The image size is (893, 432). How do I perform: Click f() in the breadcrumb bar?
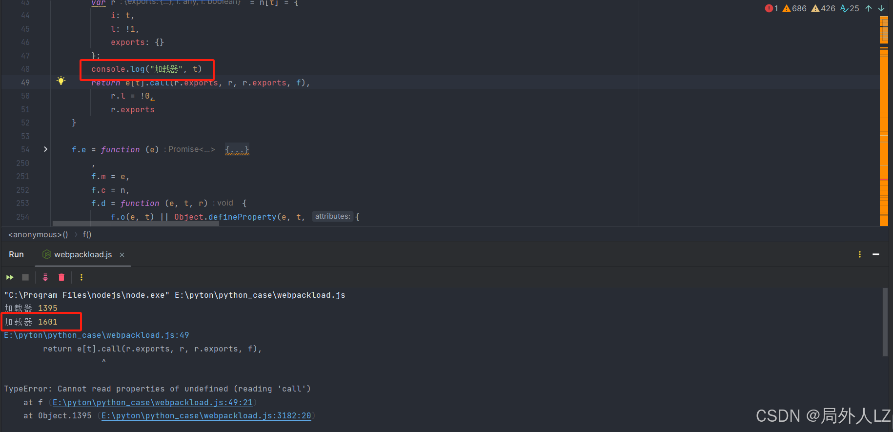pyautogui.click(x=87, y=235)
